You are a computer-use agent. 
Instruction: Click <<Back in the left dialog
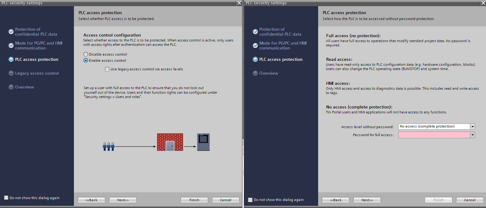(x=91, y=200)
